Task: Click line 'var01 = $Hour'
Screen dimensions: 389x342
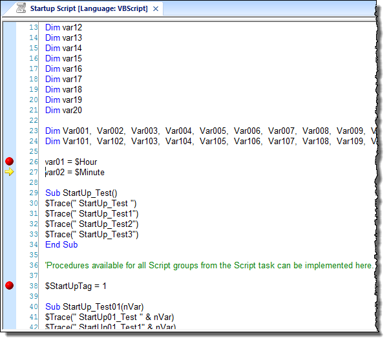Action: coord(71,162)
